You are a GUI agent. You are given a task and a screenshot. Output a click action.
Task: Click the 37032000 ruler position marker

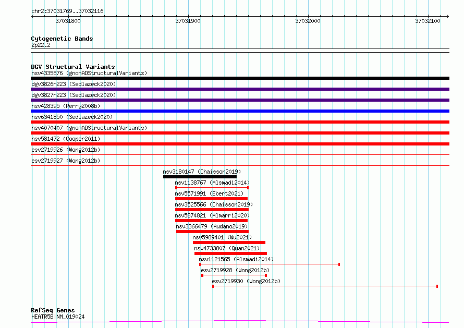pos(308,21)
